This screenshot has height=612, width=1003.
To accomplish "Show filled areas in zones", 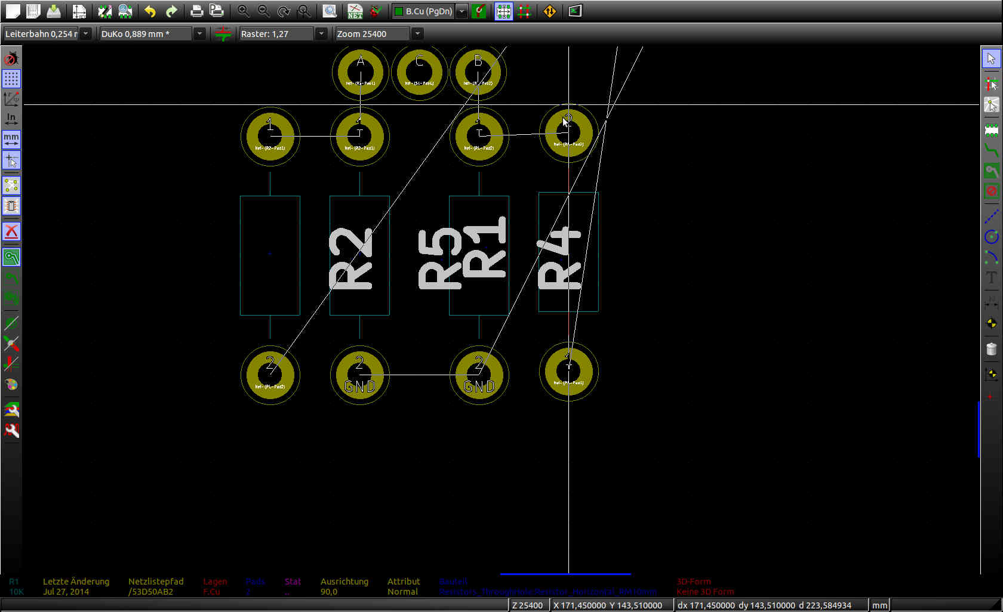I will click(x=11, y=257).
